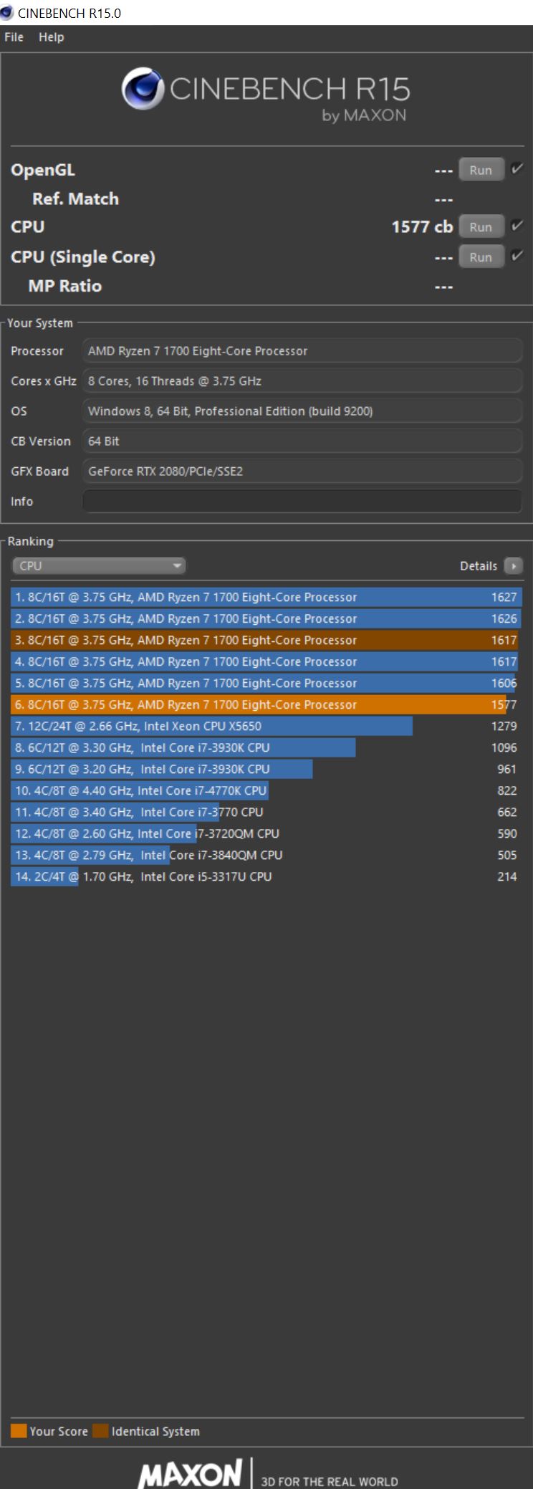Open the Help menu
Screen dimensions: 533x1489
pos(51,37)
